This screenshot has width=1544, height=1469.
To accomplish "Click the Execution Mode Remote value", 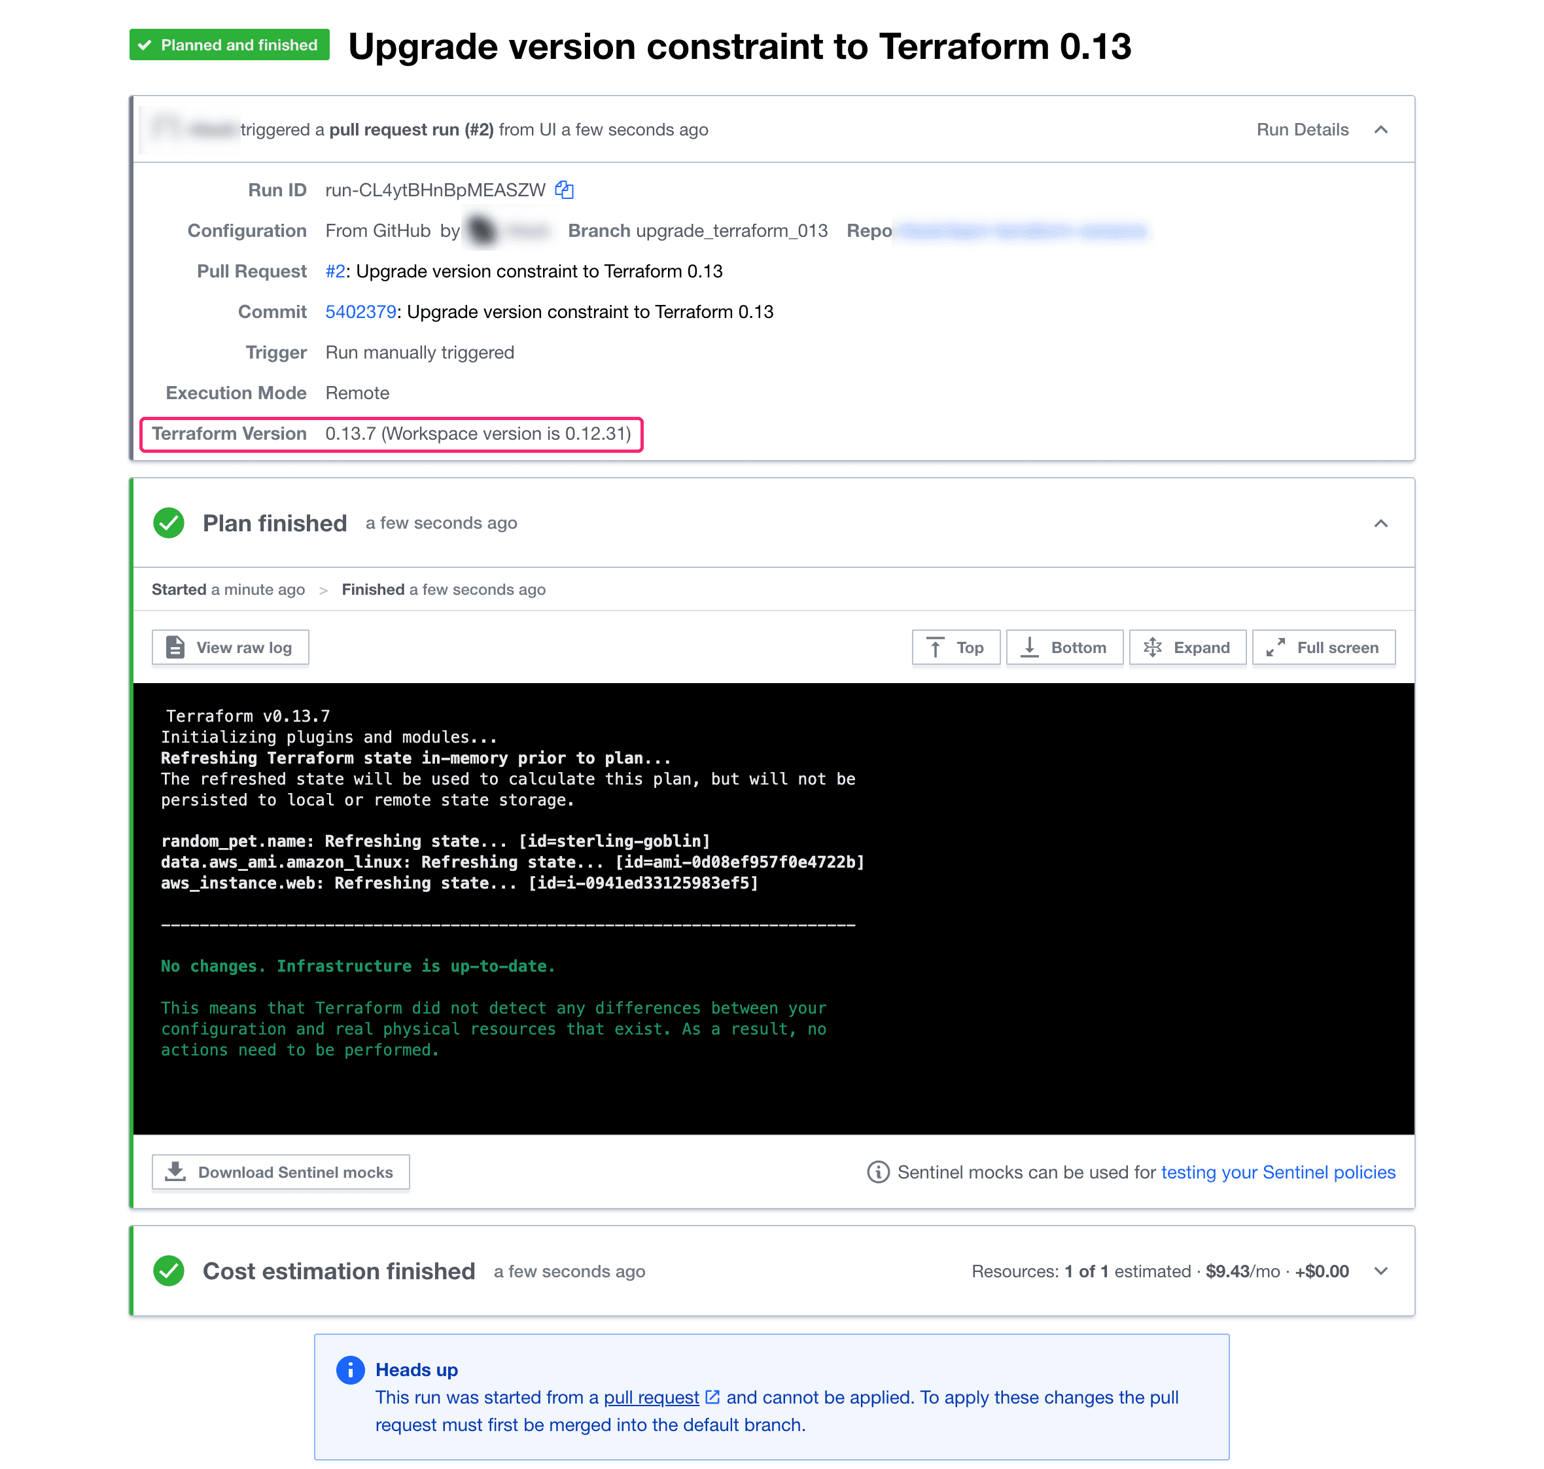I will (x=357, y=393).
